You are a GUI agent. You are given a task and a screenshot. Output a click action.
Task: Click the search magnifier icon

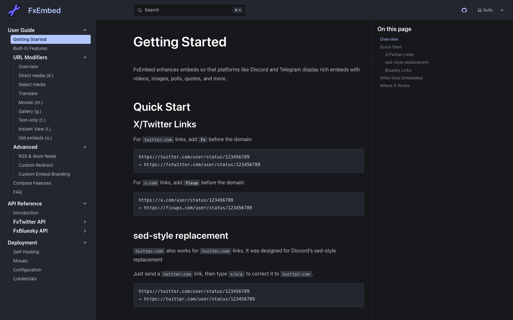tap(140, 10)
